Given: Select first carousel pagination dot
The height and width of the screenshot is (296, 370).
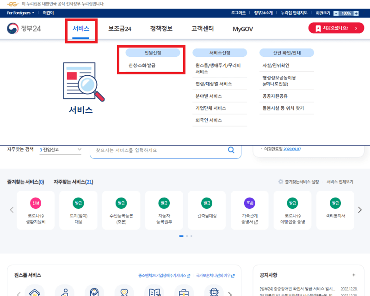Looking at the screenshot, I should click(181, 236).
